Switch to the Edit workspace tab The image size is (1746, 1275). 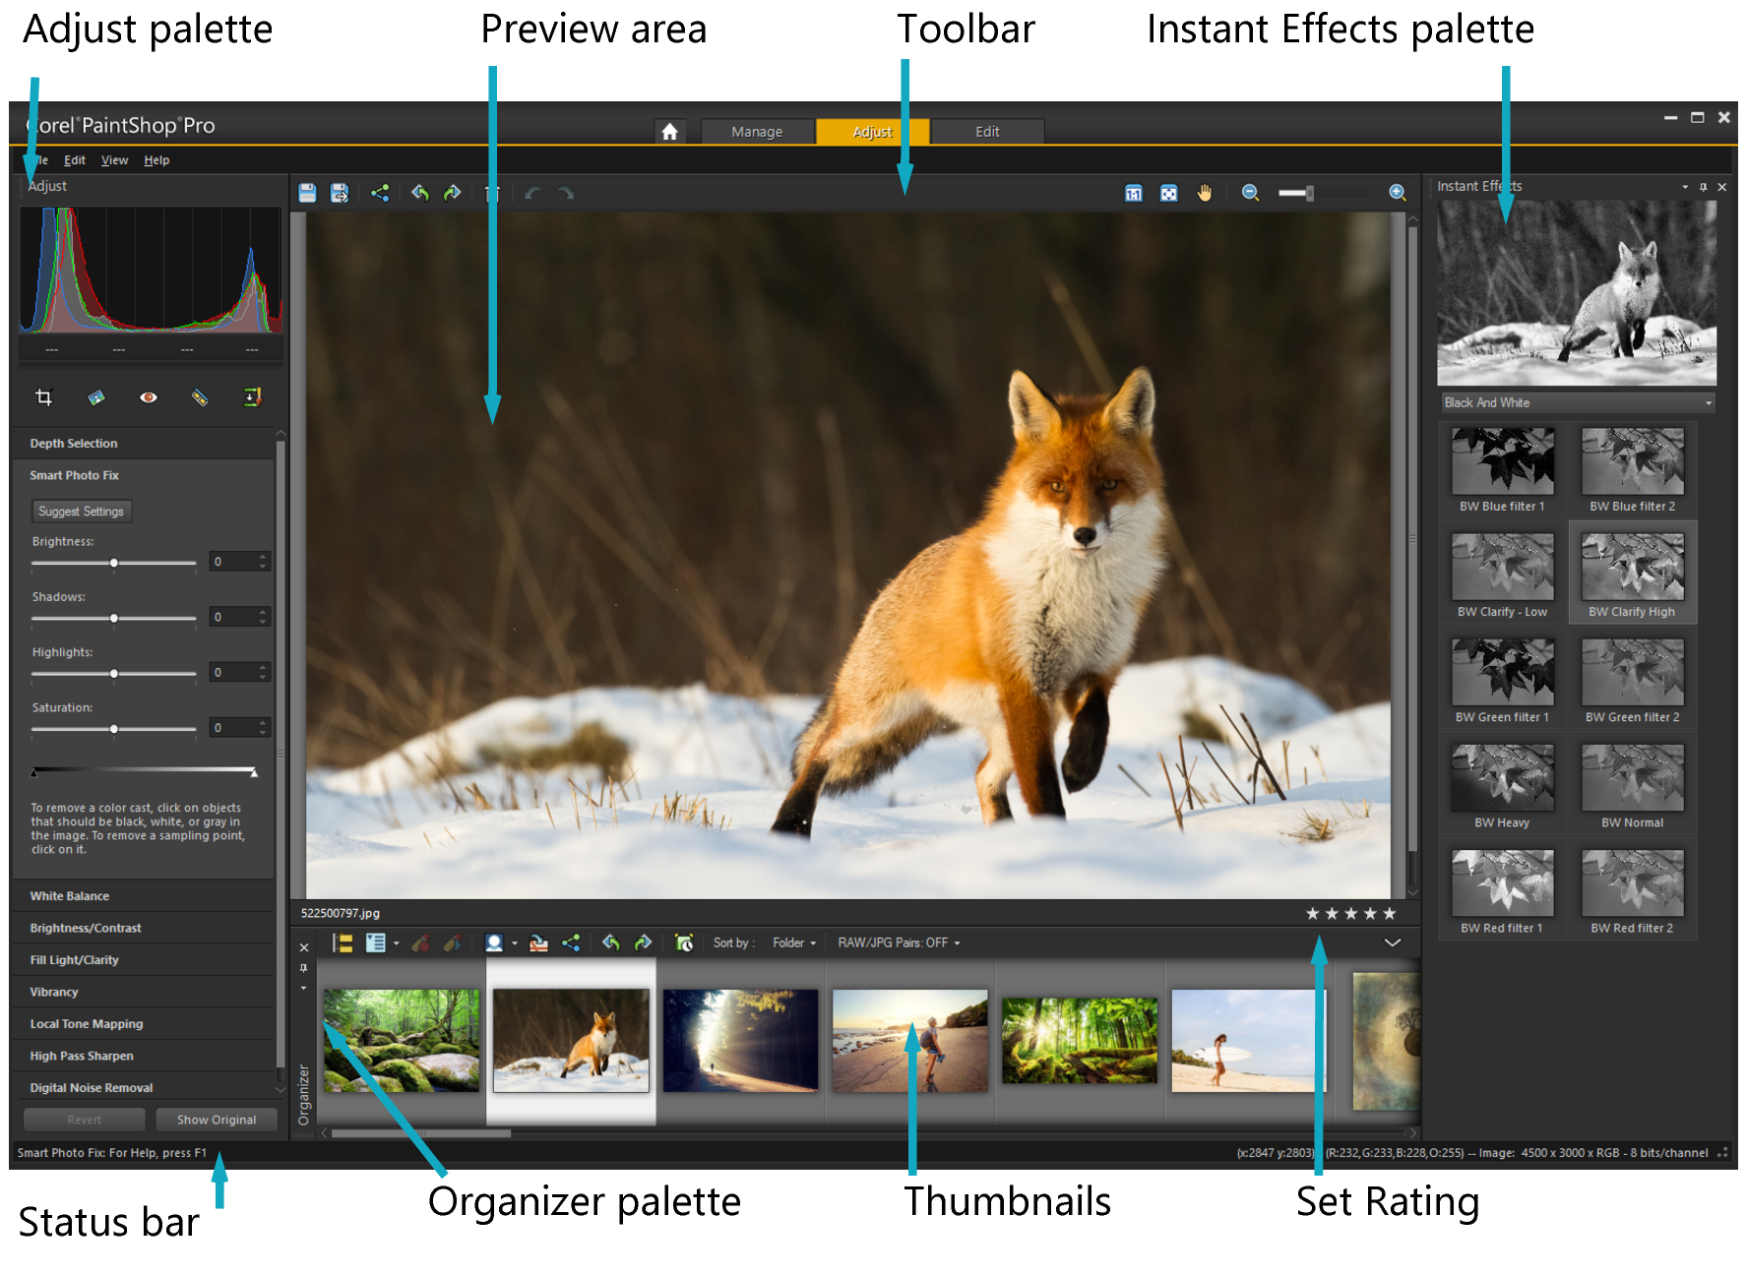pos(987,131)
